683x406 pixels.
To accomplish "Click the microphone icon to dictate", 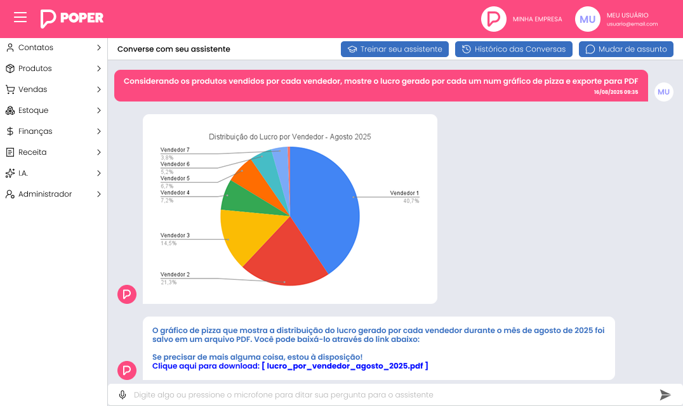I will pos(123,395).
